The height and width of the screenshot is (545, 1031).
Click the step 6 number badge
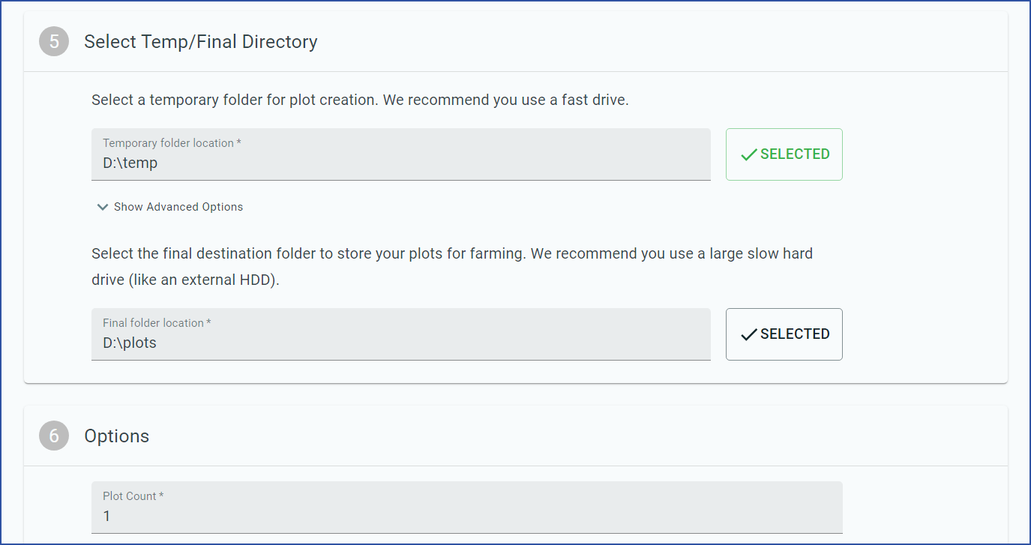click(54, 436)
